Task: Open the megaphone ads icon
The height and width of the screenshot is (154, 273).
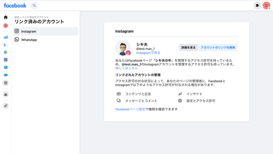Action: [x=6, y=45]
